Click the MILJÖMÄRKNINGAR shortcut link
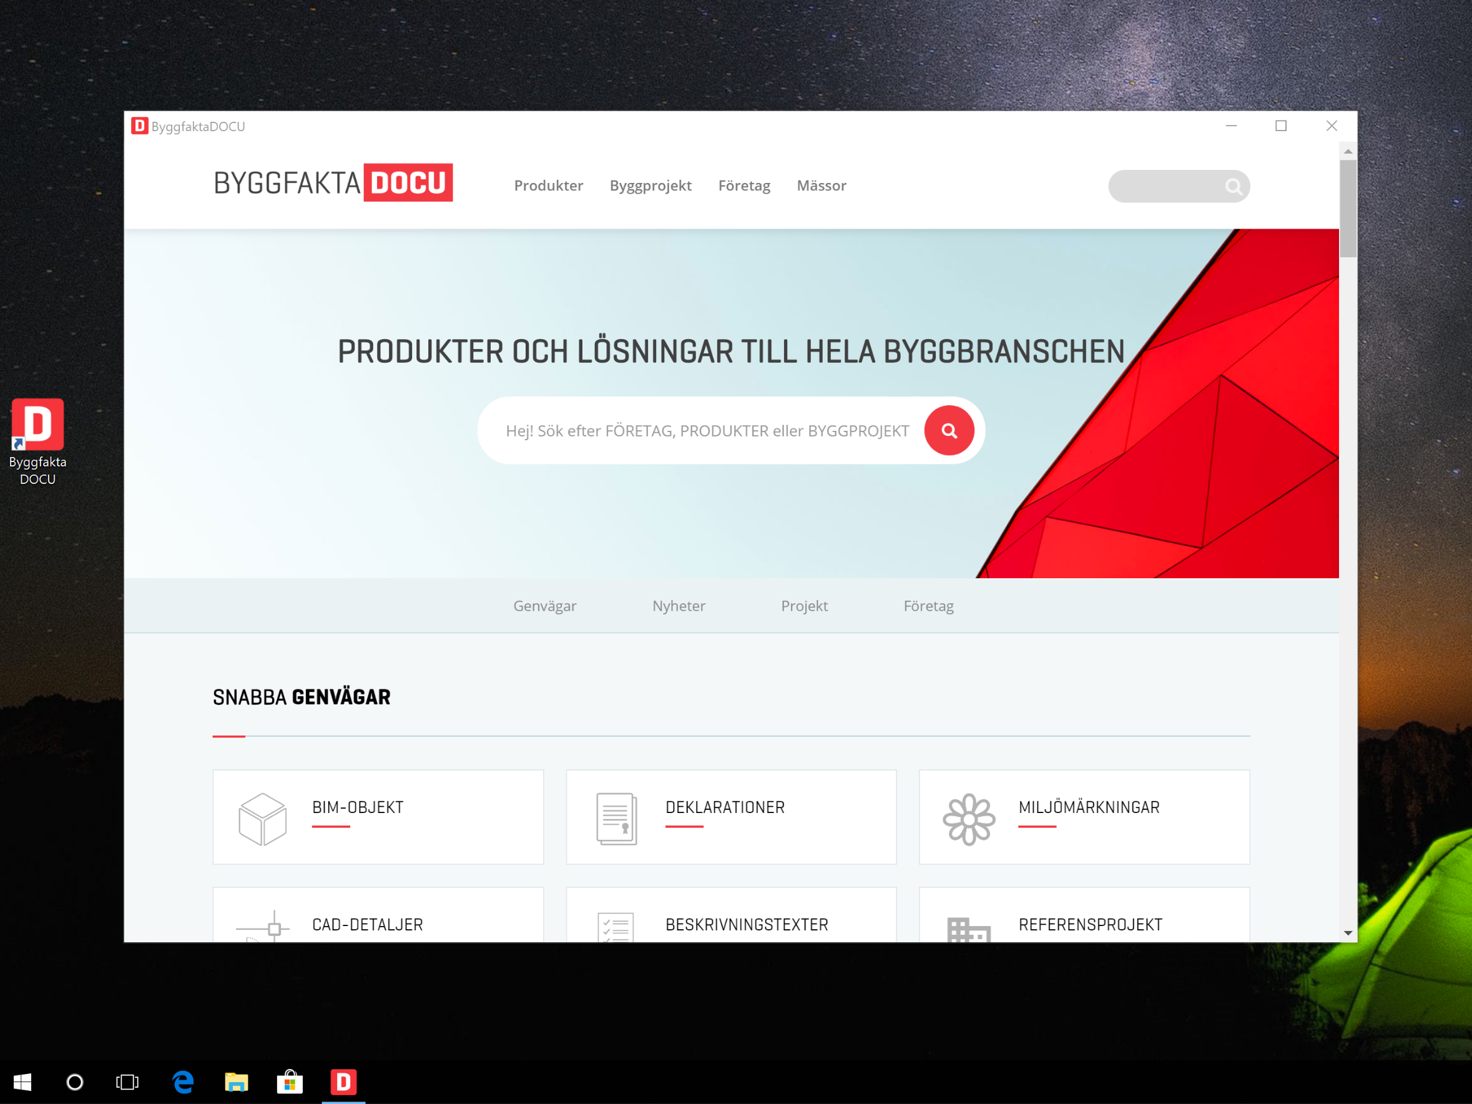1472x1104 pixels. [1089, 807]
